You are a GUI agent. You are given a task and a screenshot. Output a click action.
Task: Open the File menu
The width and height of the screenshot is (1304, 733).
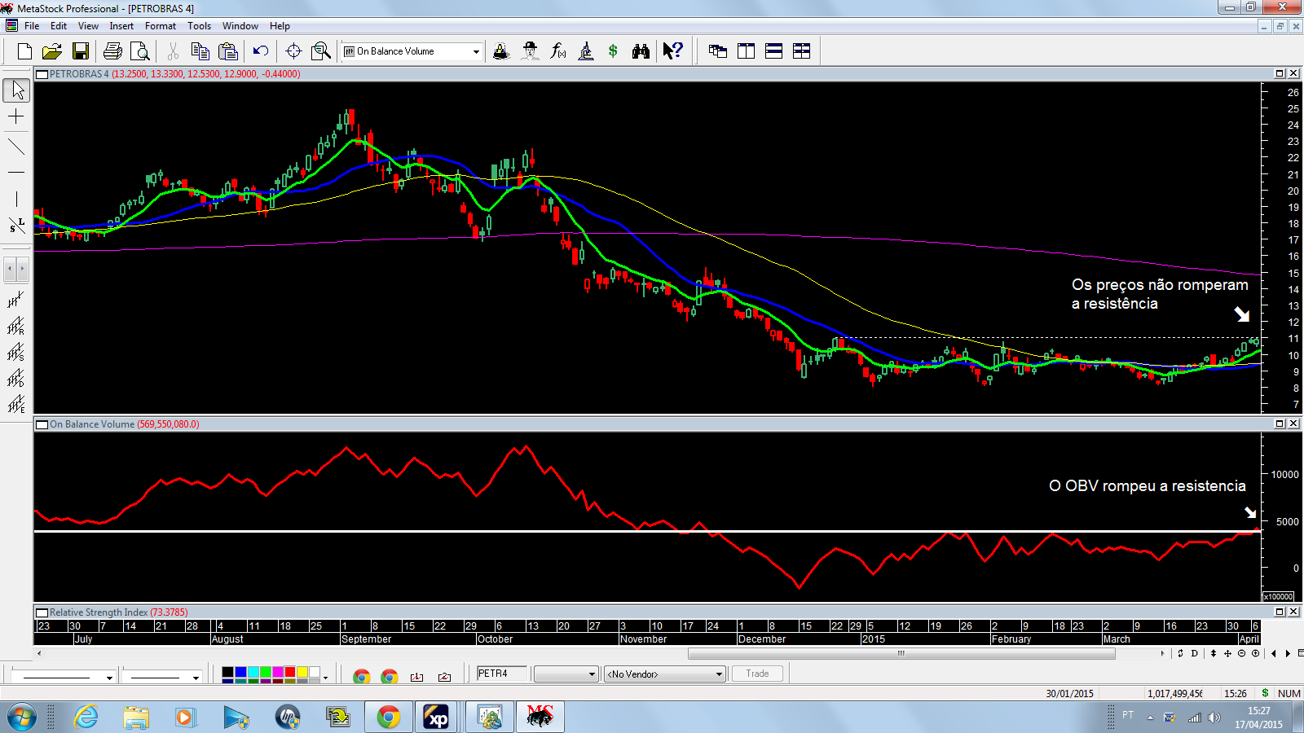pyautogui.click(x=32, y=26)
